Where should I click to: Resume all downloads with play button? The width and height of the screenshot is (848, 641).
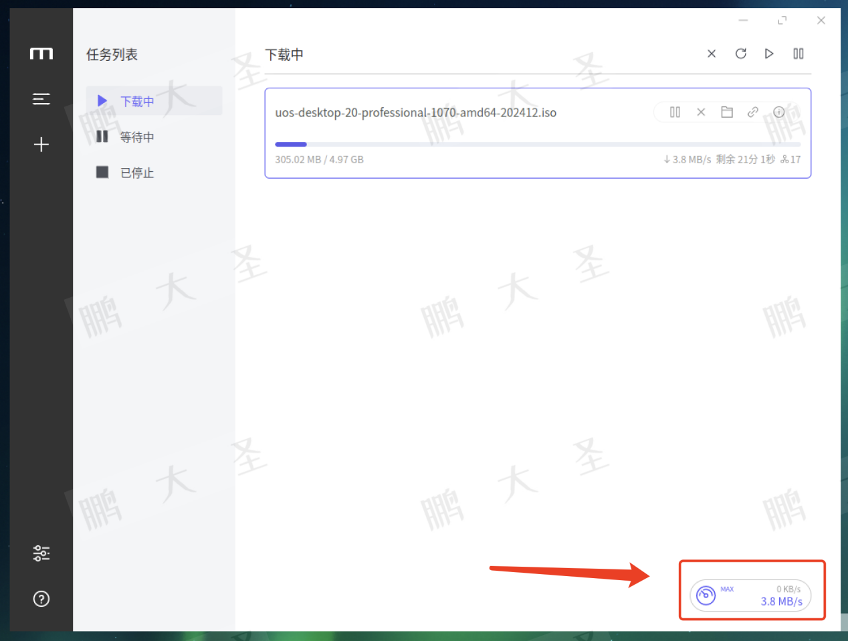769,53
